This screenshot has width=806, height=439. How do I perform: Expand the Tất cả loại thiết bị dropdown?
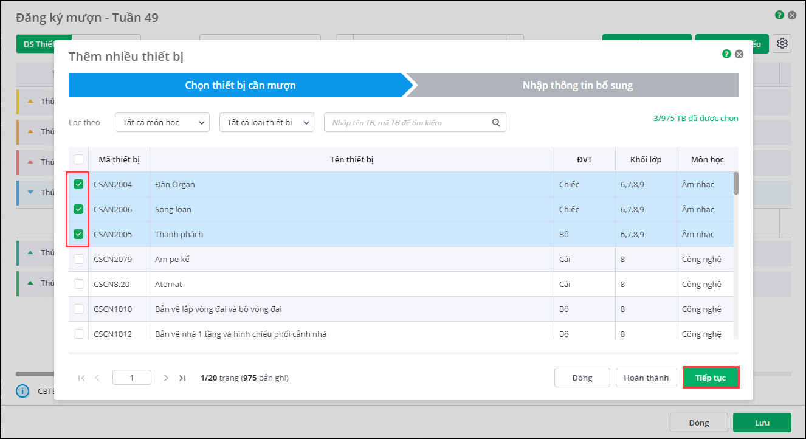click(x=266, y=122)
